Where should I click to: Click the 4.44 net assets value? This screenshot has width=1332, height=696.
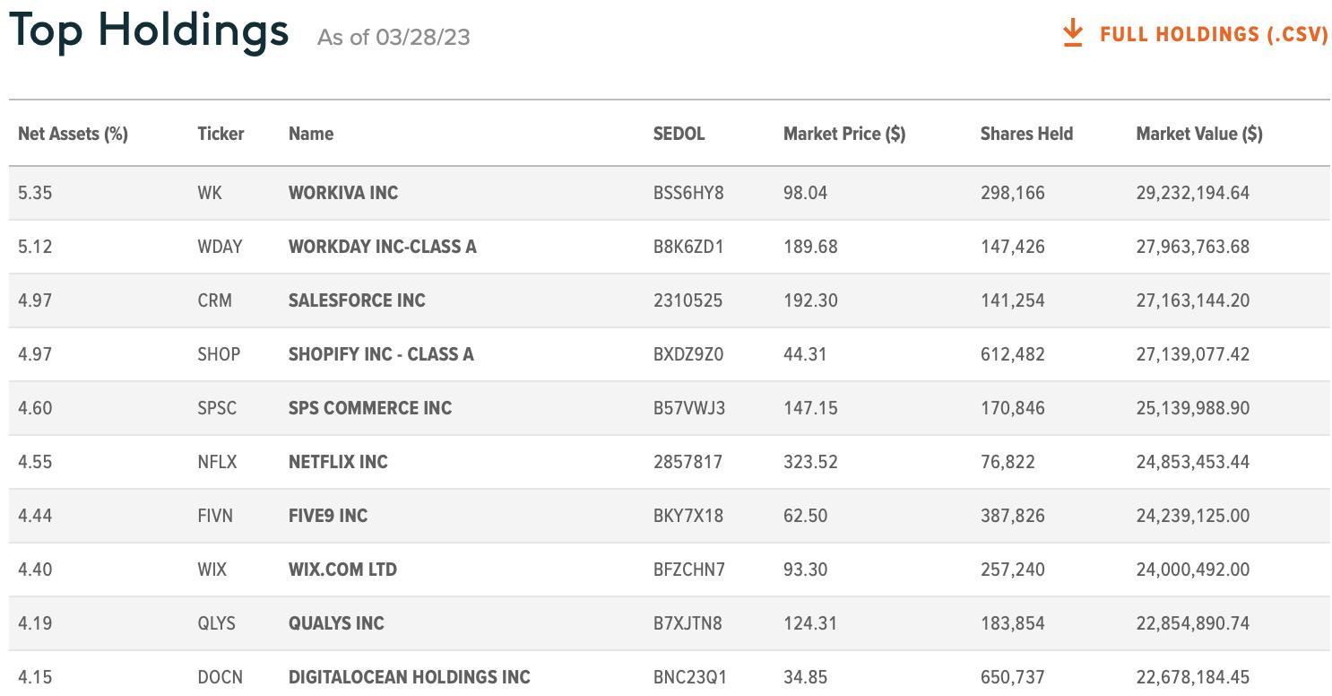(35, 516)
